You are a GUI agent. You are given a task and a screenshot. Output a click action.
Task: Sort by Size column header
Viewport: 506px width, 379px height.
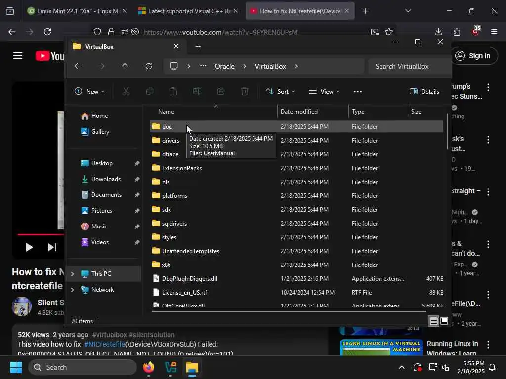(x=426, y=112)
